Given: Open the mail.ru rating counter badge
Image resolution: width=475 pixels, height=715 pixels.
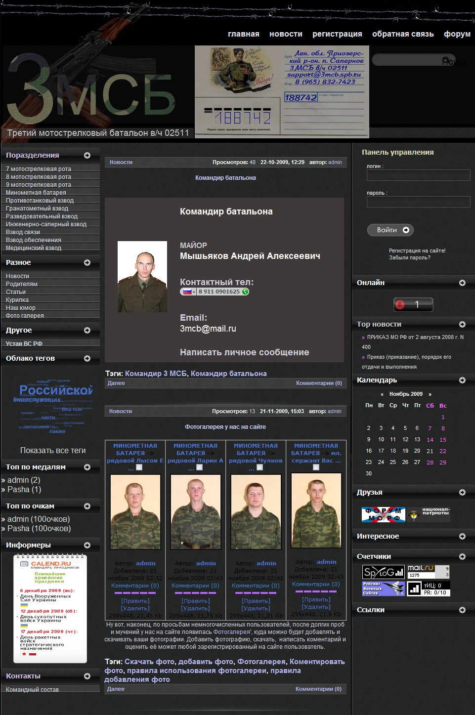Looking at the screenshot, I should (428, 572).
